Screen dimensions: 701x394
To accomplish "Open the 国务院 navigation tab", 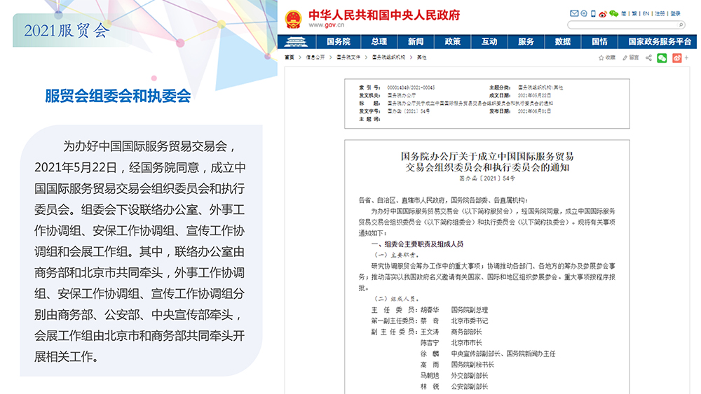I will [x=338, y=41].
